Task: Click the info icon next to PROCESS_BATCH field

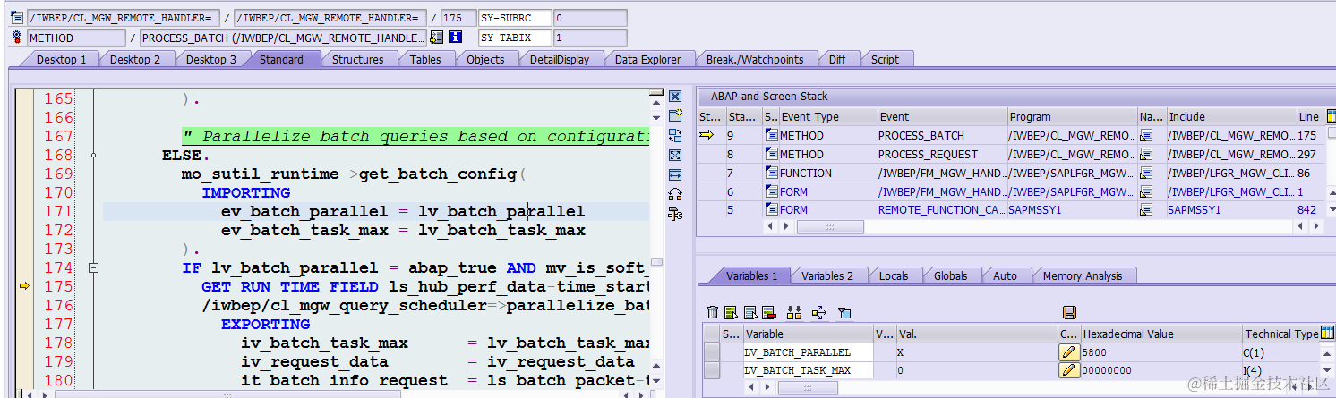Action: (x=455, y=38)
